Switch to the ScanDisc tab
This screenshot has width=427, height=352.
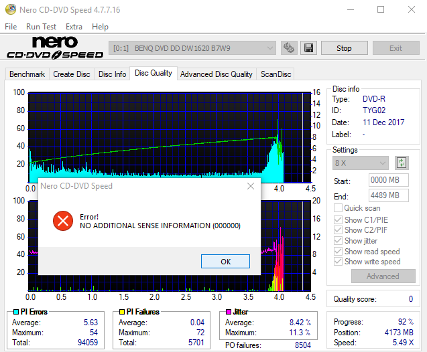click(x=276, y=74)
